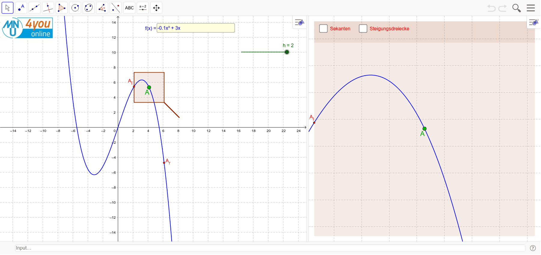Expand the left graphics view style bar

coord(299,22)
